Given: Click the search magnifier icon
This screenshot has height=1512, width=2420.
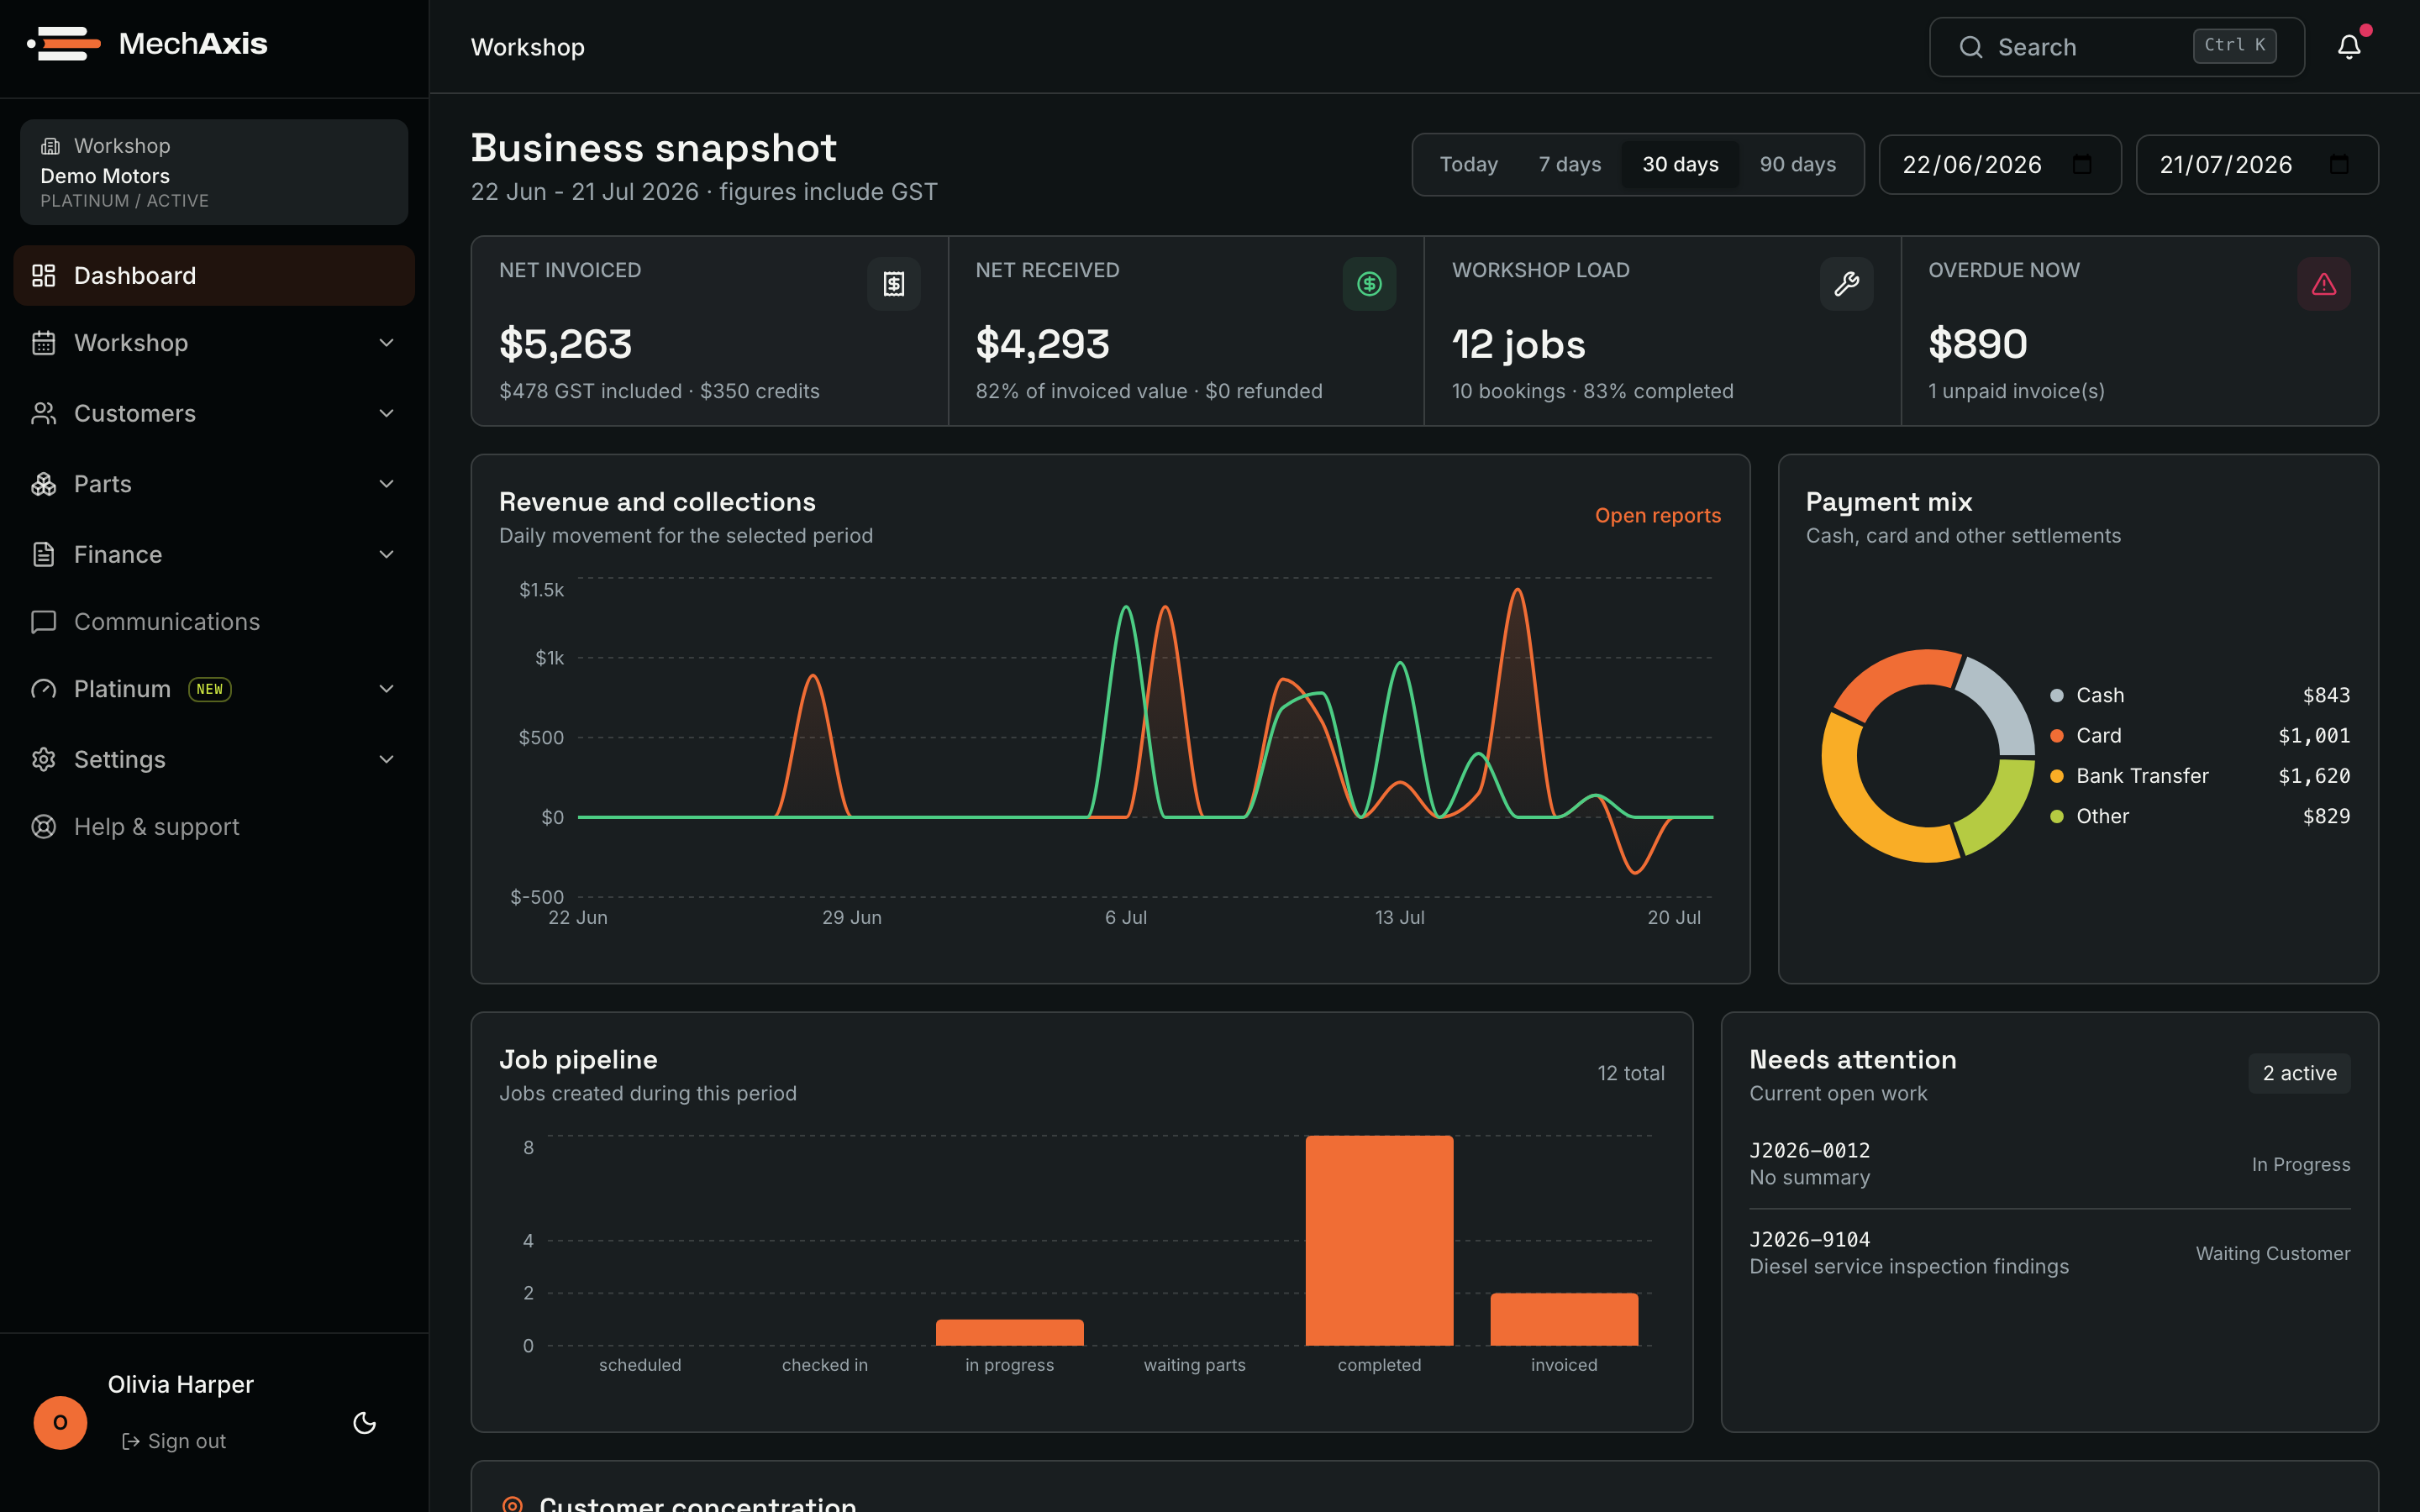Looking at the screenshot, I should click(1970, 47).
